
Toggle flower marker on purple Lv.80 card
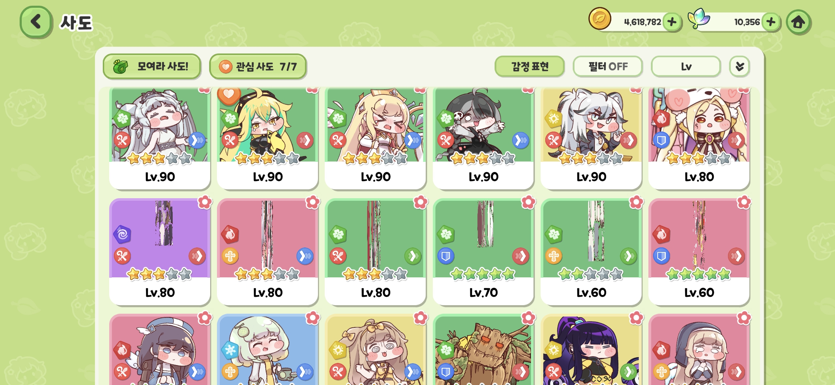pos(205,202)
